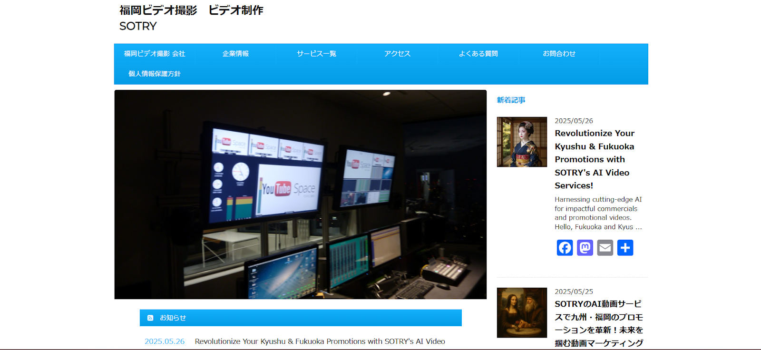Click the 新着記事 heading
The width and height of the screenshot is (761, 350).
coord(511,100)
